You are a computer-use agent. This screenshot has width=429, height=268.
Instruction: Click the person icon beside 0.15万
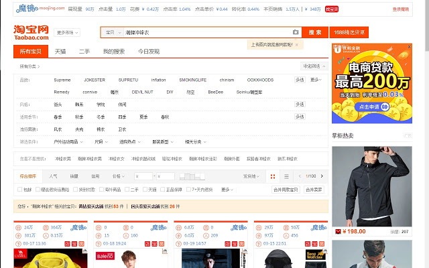click(46, 235)
